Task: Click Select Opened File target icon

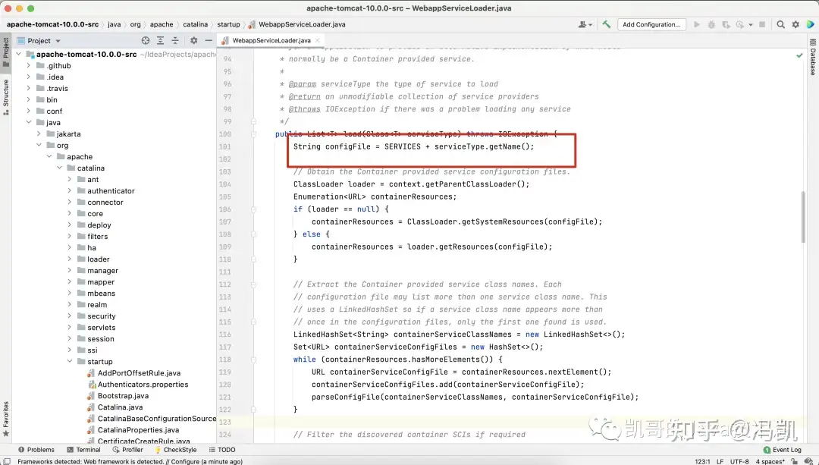Action: point(146,40)
